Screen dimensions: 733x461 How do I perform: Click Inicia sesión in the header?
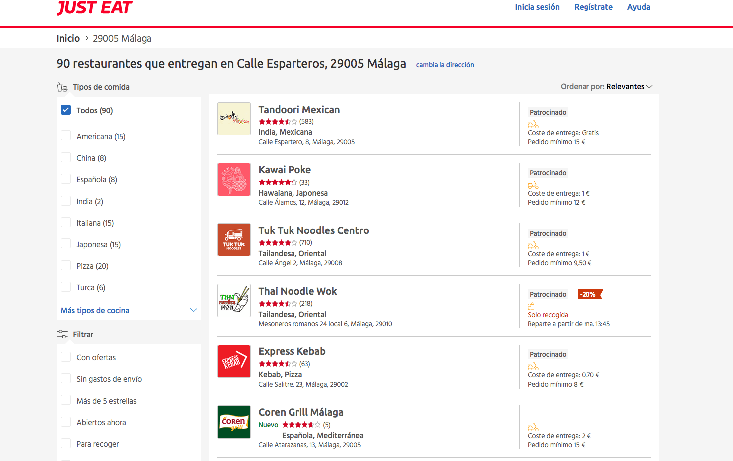(537, 7)
